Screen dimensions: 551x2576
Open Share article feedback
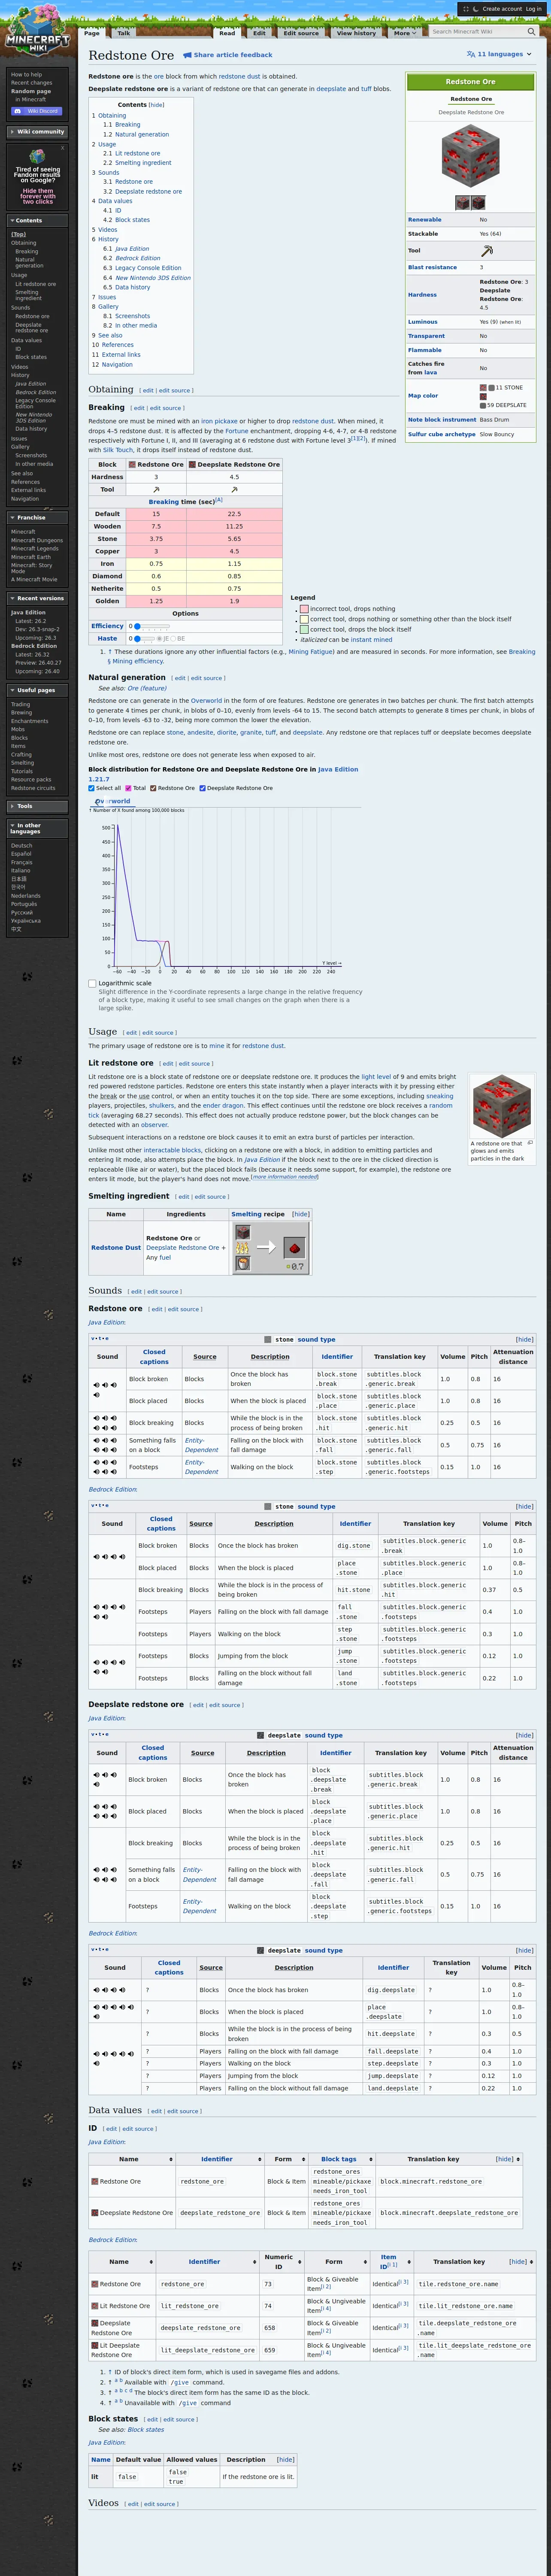click(228, 55)
